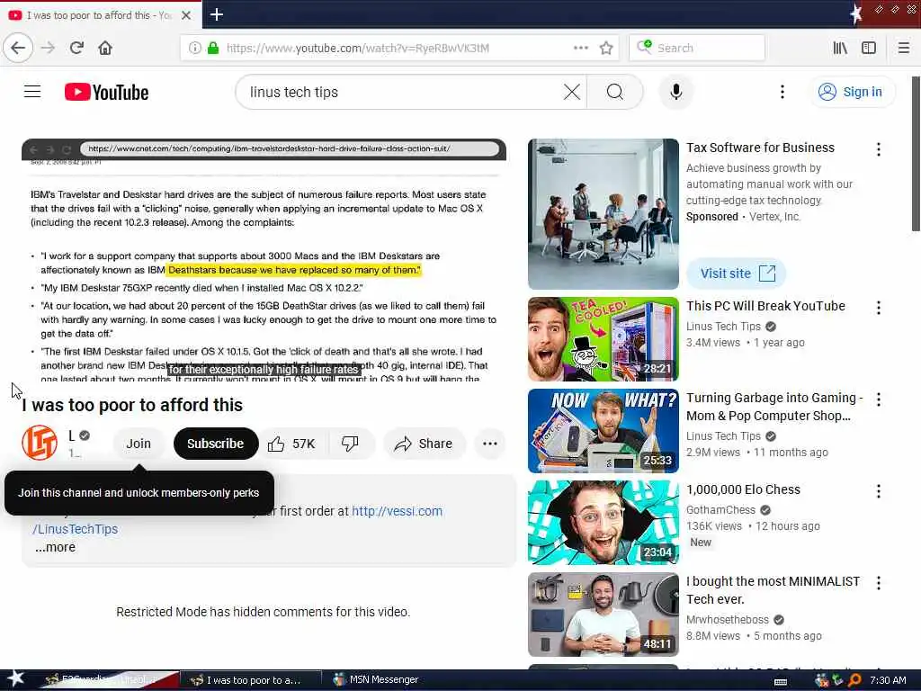Reload the current page

pyautogui.click(x=76, y=48)
